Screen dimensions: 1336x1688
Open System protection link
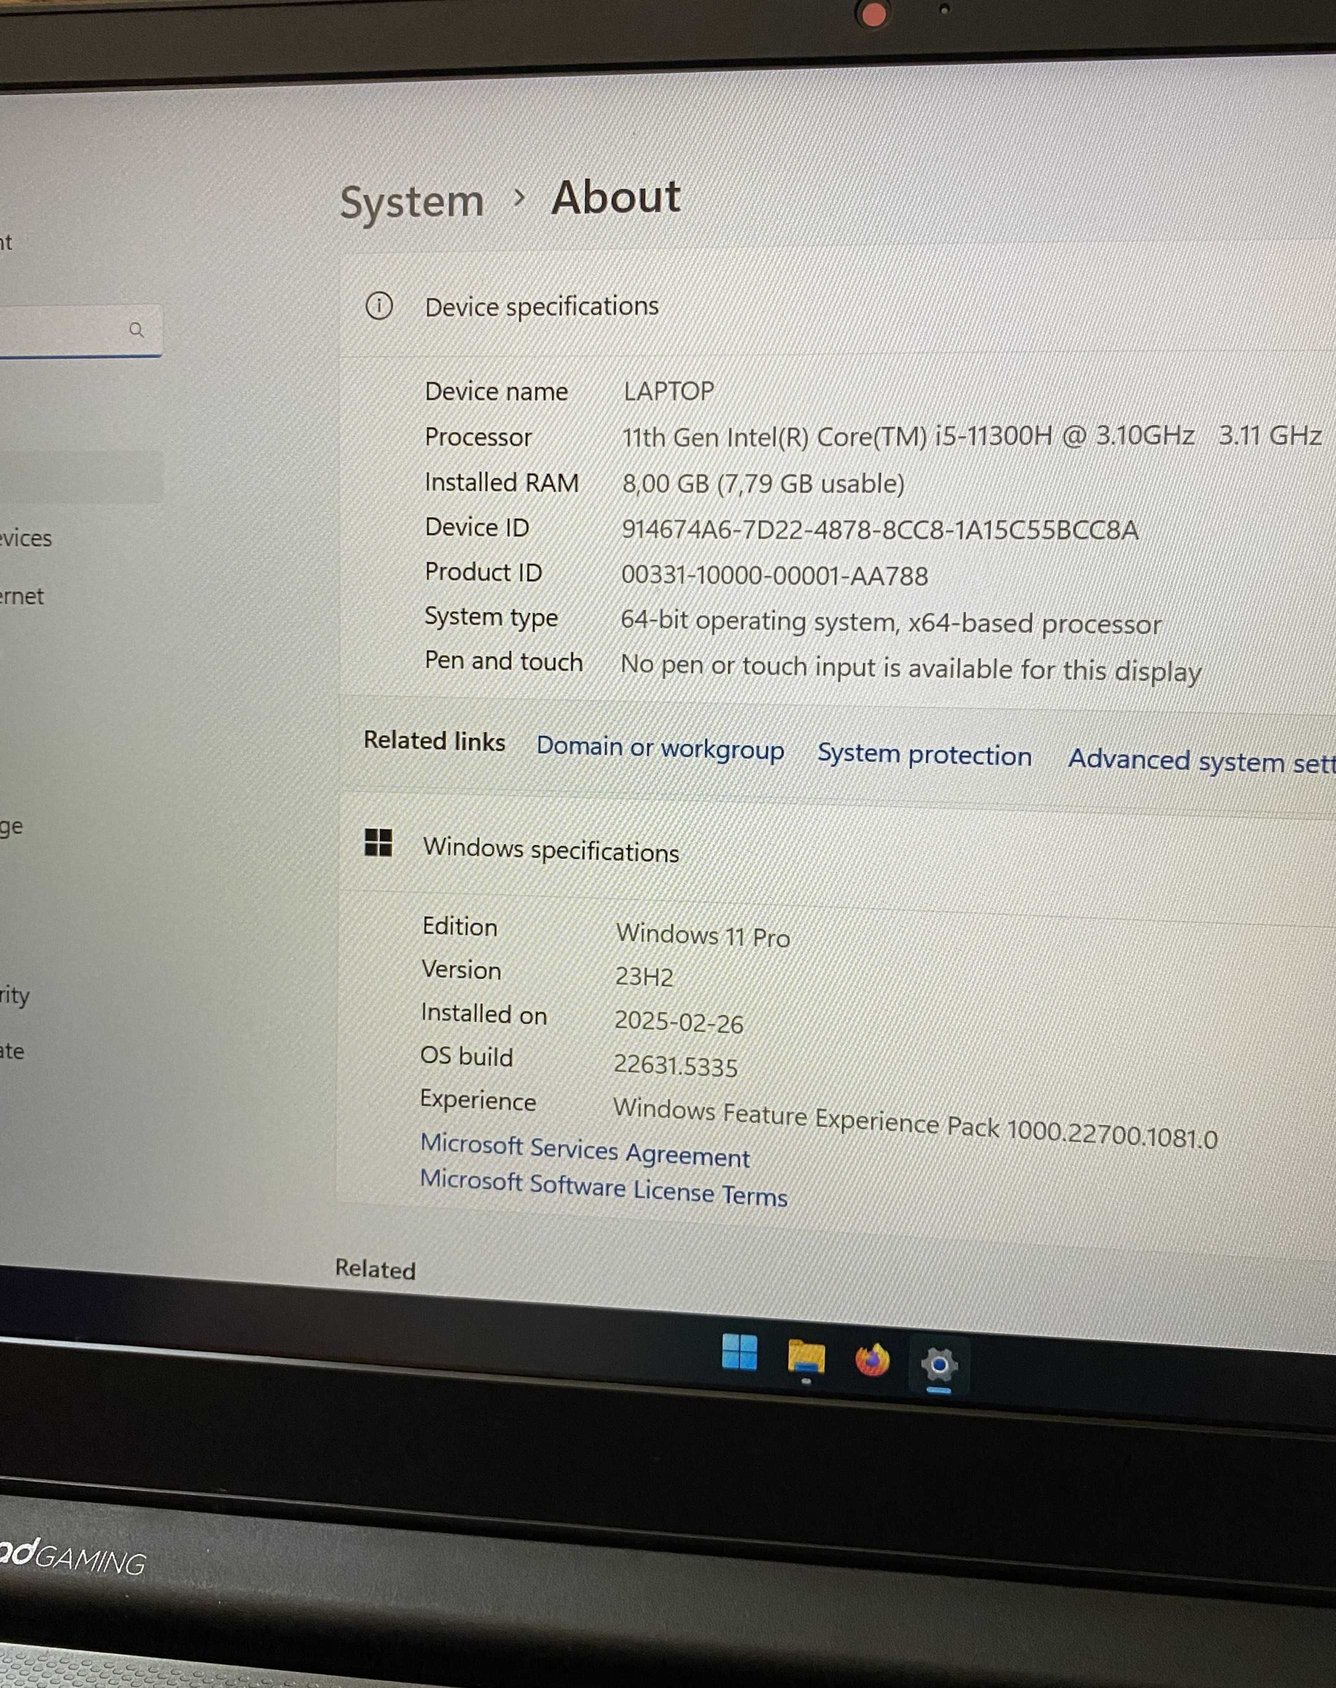tap(924, 754)
